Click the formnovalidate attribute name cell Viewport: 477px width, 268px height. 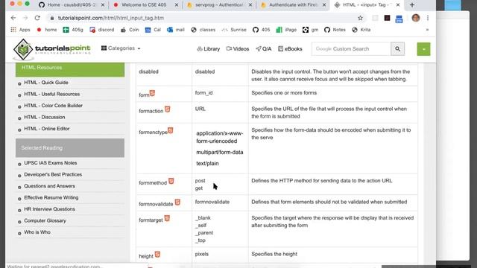pyautogui.click(x=164, y=202)
